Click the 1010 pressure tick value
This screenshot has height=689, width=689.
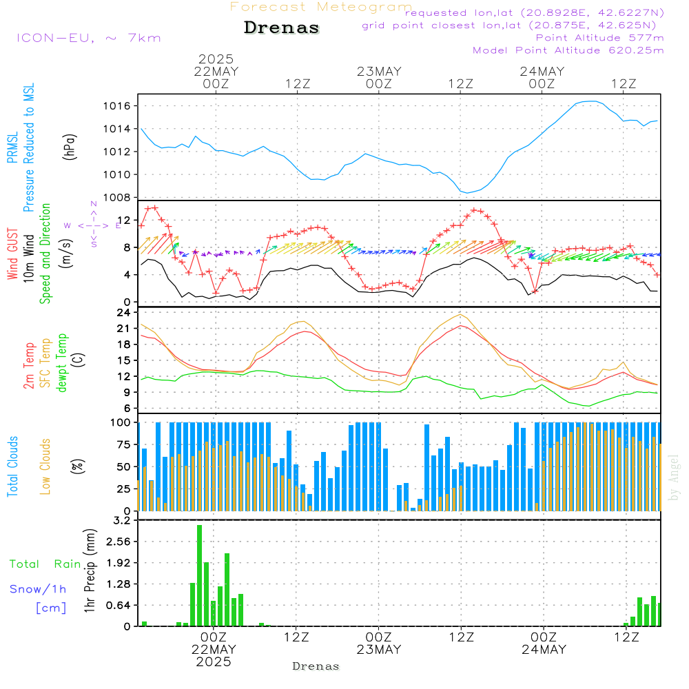click(117, 174)
